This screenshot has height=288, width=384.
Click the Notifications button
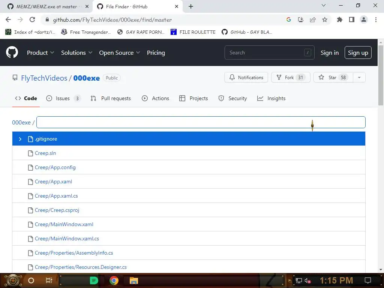(246, 77)
